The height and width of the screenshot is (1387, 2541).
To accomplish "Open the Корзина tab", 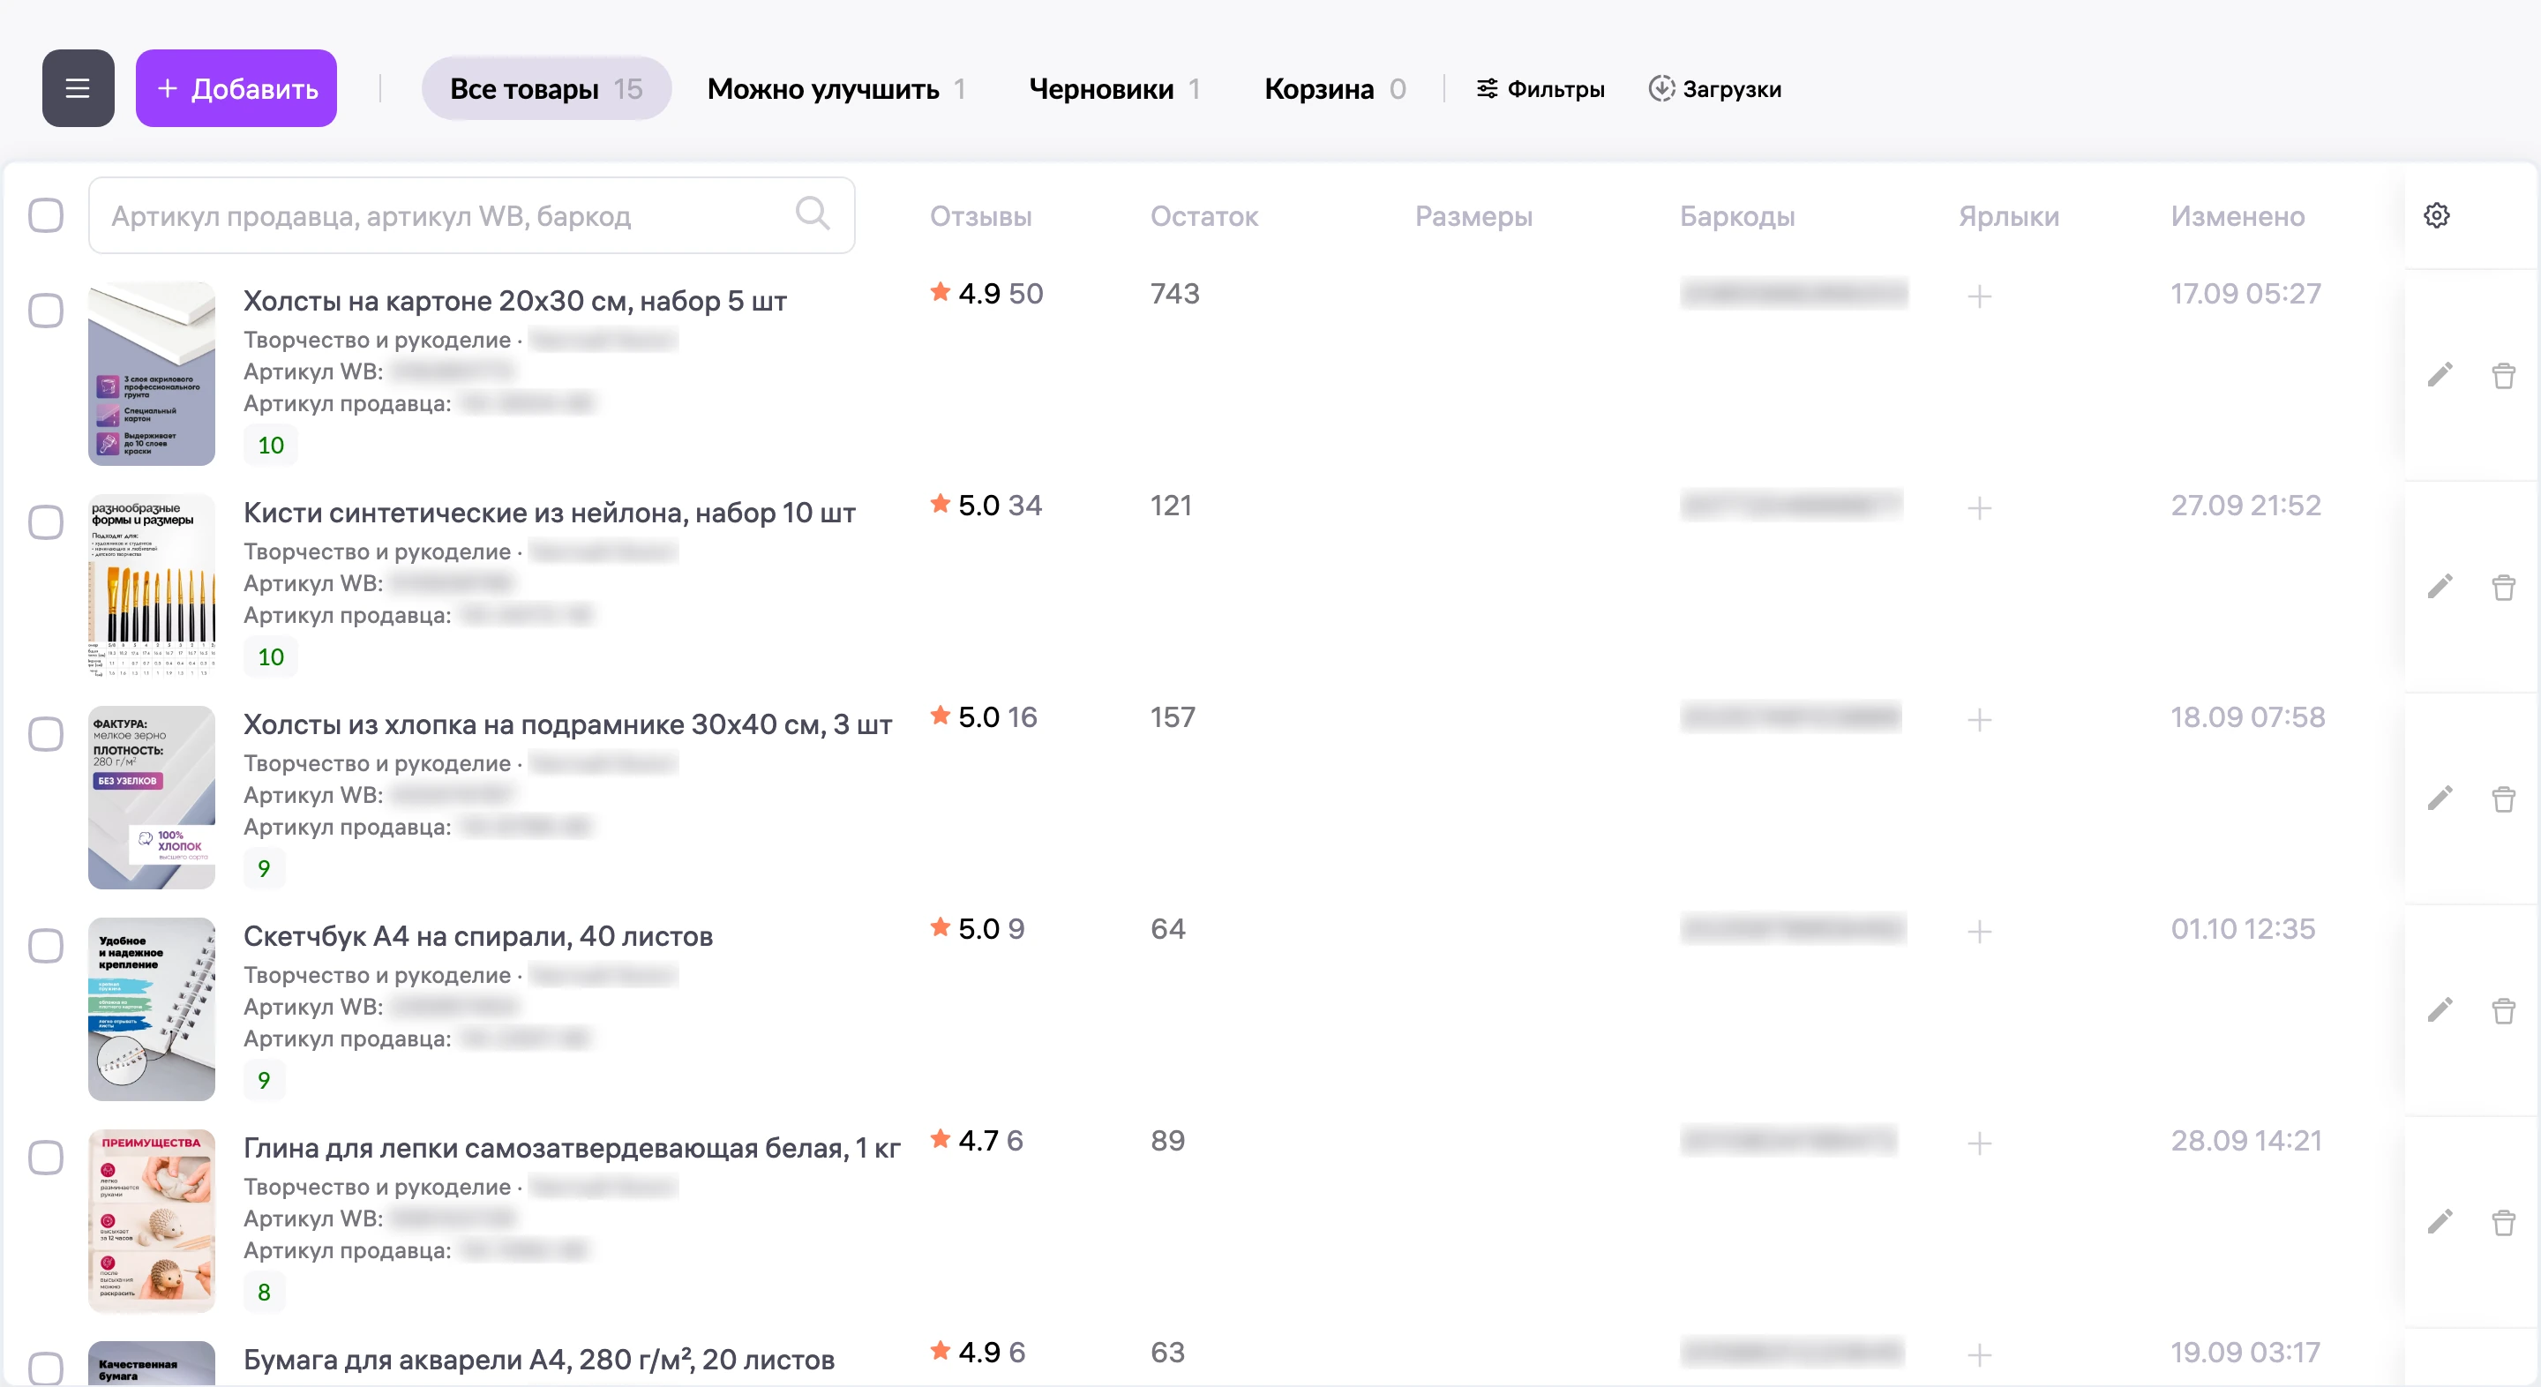I will (1335, 89).
